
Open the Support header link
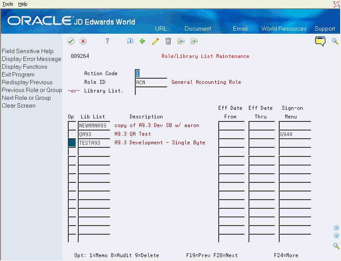tap(325, 29)
